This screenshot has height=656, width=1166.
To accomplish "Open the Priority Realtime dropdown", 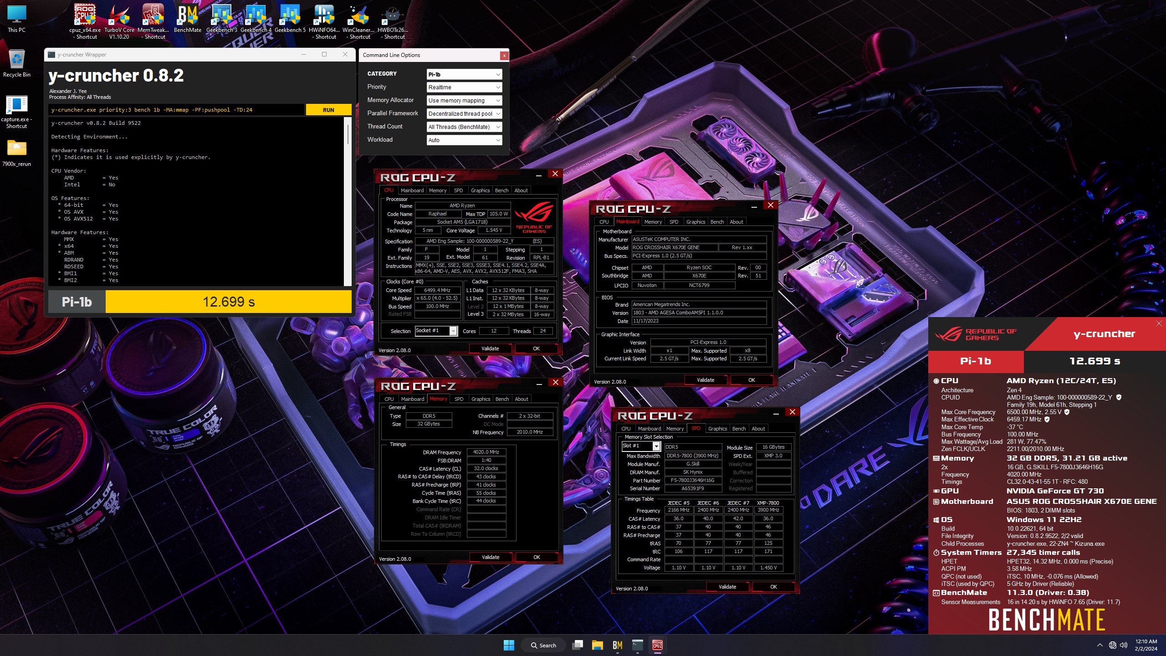I will point(464,87).
